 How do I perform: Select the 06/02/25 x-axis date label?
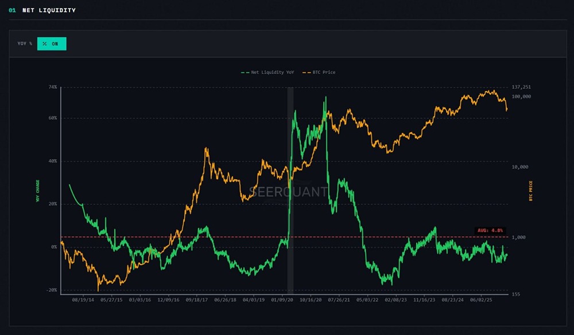[x=480, y=299]
